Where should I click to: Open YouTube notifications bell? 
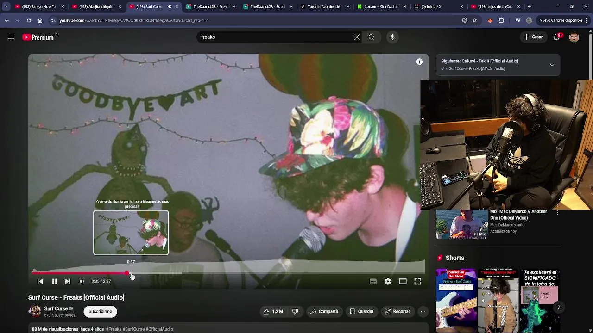[556, 37]
